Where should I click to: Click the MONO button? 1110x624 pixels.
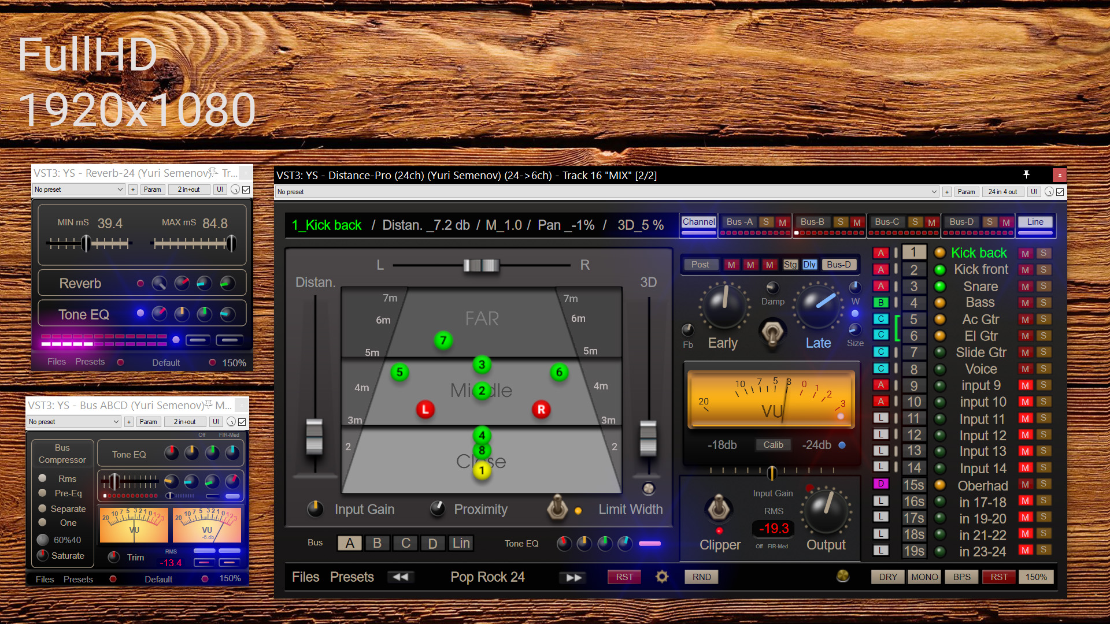[924, 577]
